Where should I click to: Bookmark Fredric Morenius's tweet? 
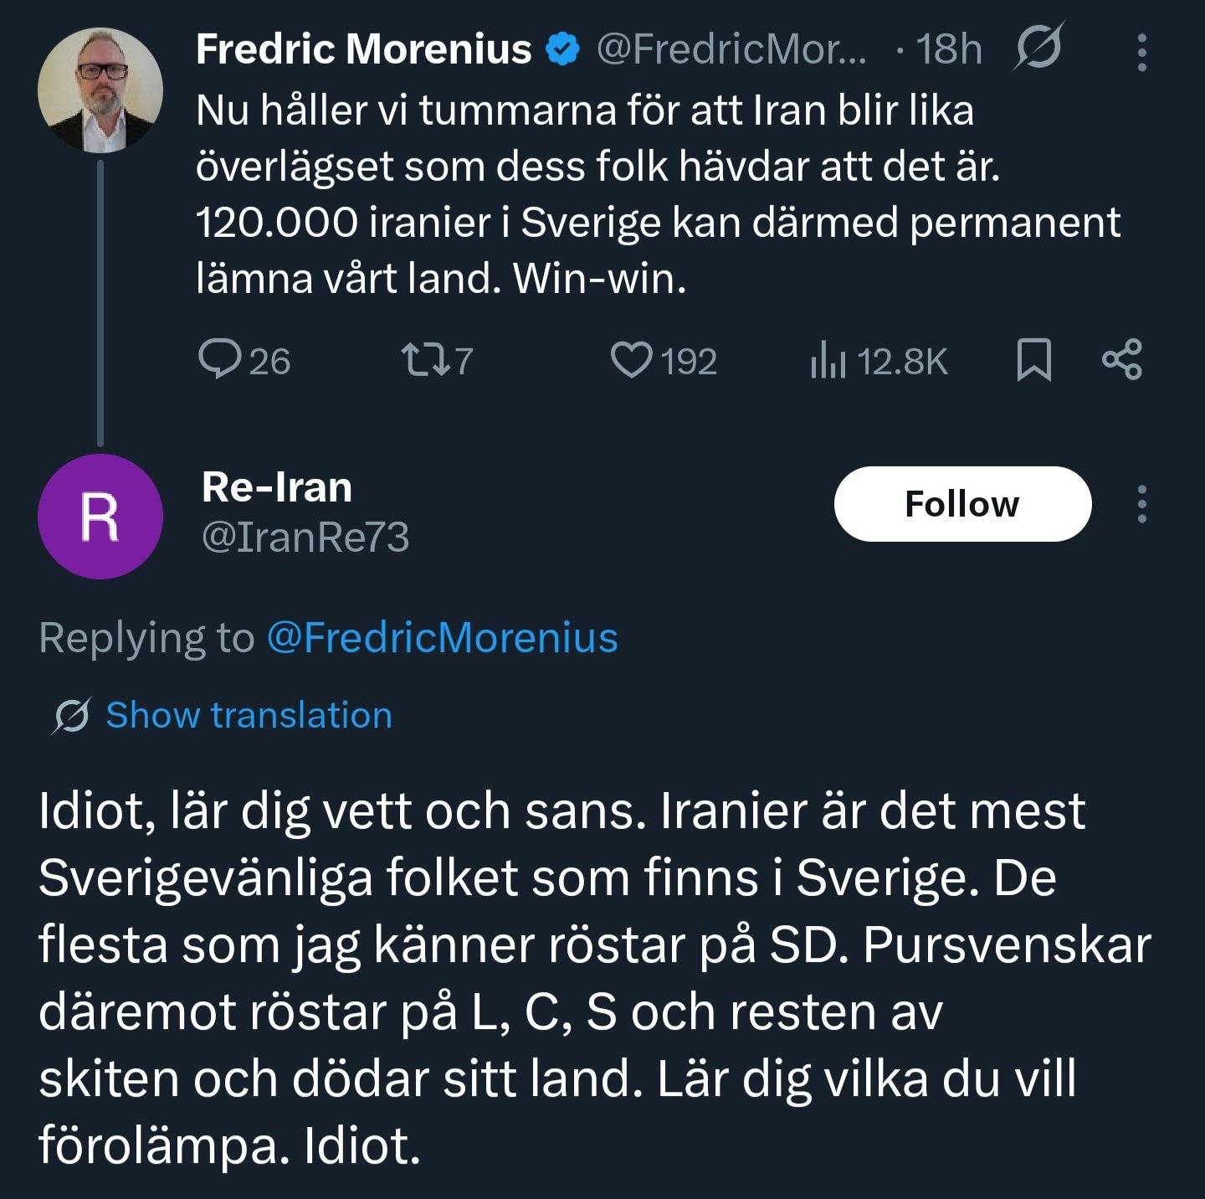click(1033, 361)
